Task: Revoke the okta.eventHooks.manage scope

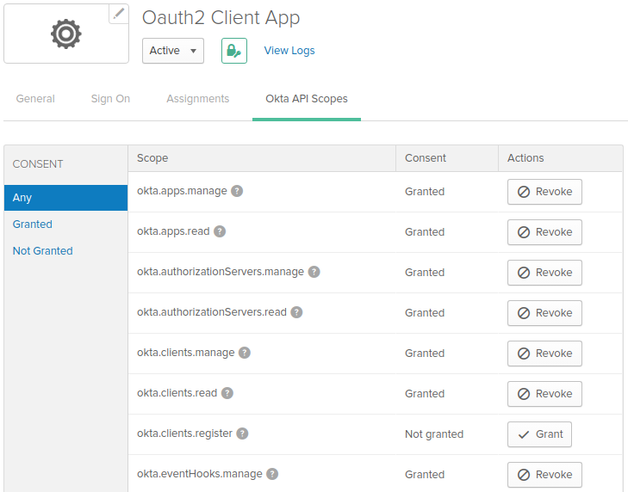Action: (x=544, y=475)
